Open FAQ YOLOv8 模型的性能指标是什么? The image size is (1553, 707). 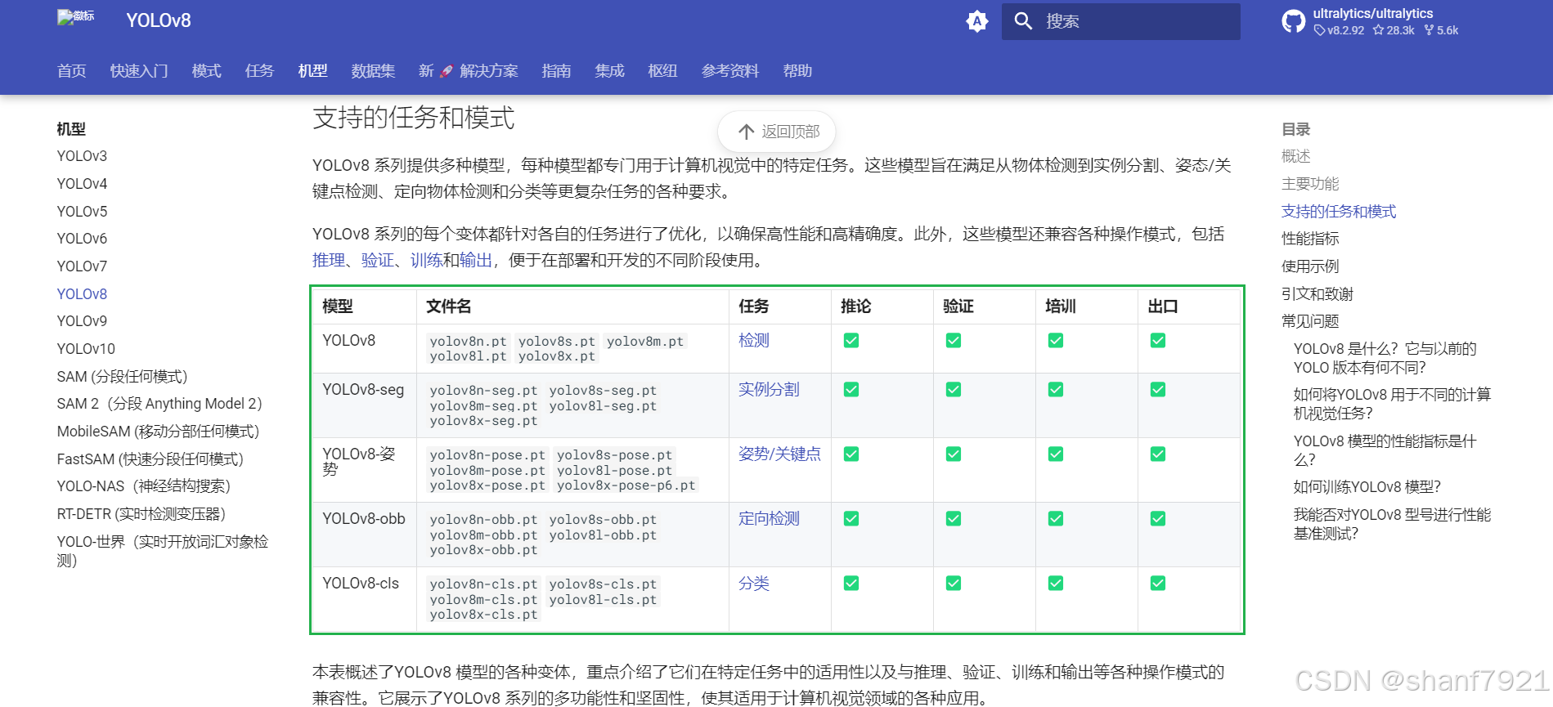(1385, 450)
